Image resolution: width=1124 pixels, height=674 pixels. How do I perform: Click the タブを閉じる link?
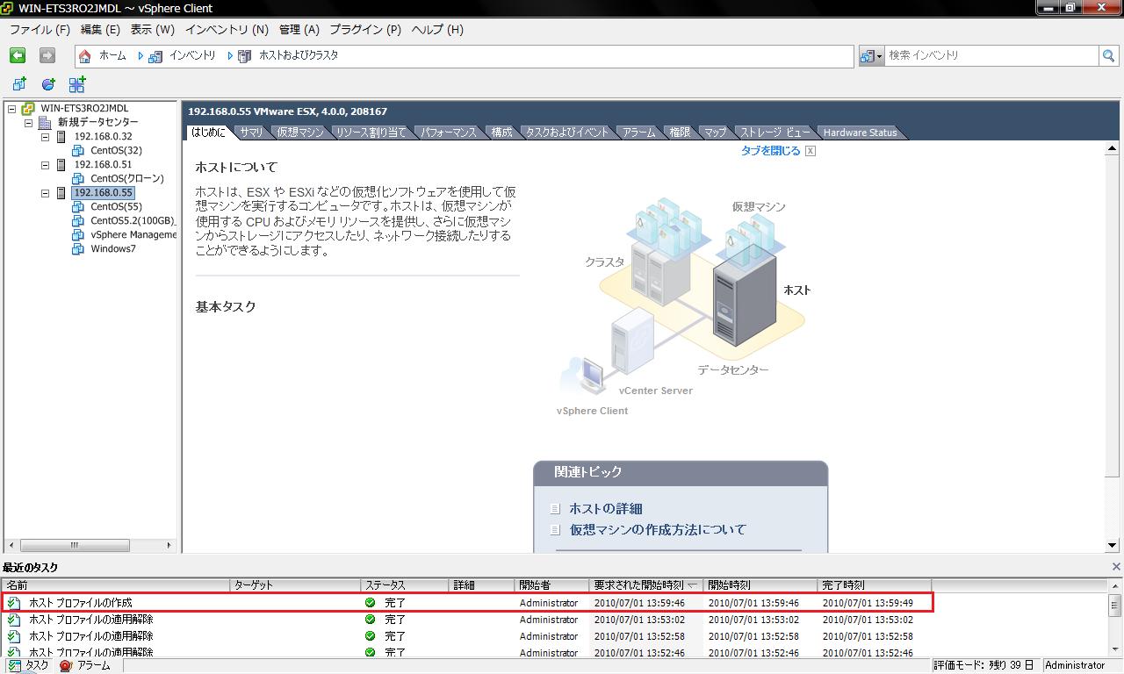(770, 151)
